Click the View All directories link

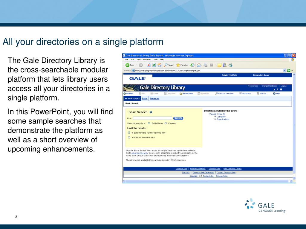click(x=213, y=114)
